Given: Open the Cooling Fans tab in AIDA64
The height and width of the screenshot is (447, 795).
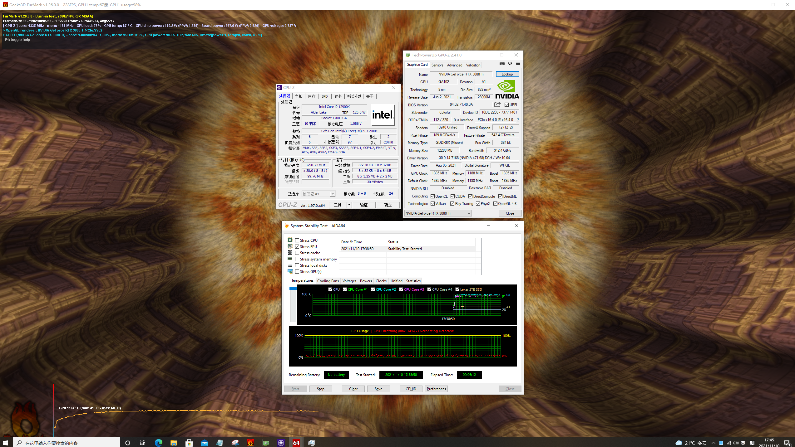Looking at the screenshot, I should click(328, 281).
